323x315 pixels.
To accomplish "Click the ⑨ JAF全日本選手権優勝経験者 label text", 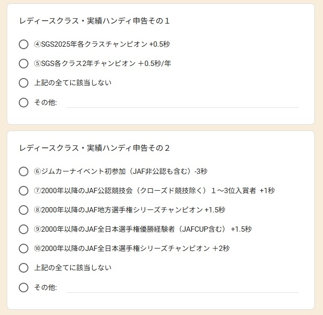I will (142, 229).
